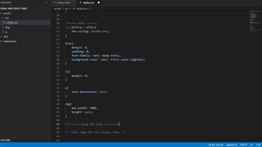Change language mode via CSS status item

pos(258,145)
